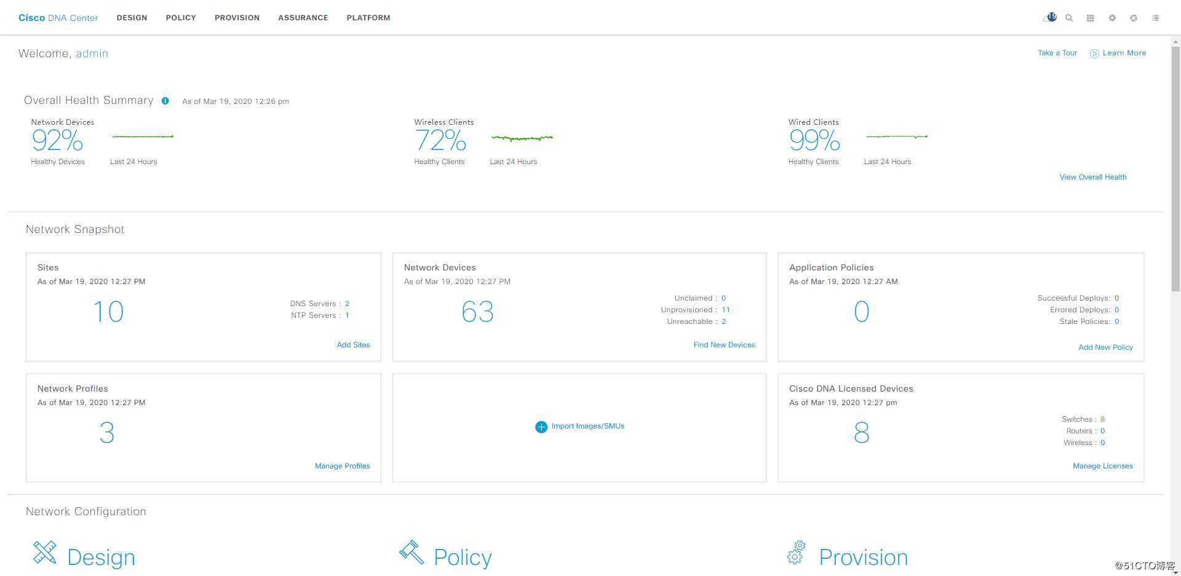
Task: Click the 72% Wireless Clients health value
Action: (x=440, y=141)
